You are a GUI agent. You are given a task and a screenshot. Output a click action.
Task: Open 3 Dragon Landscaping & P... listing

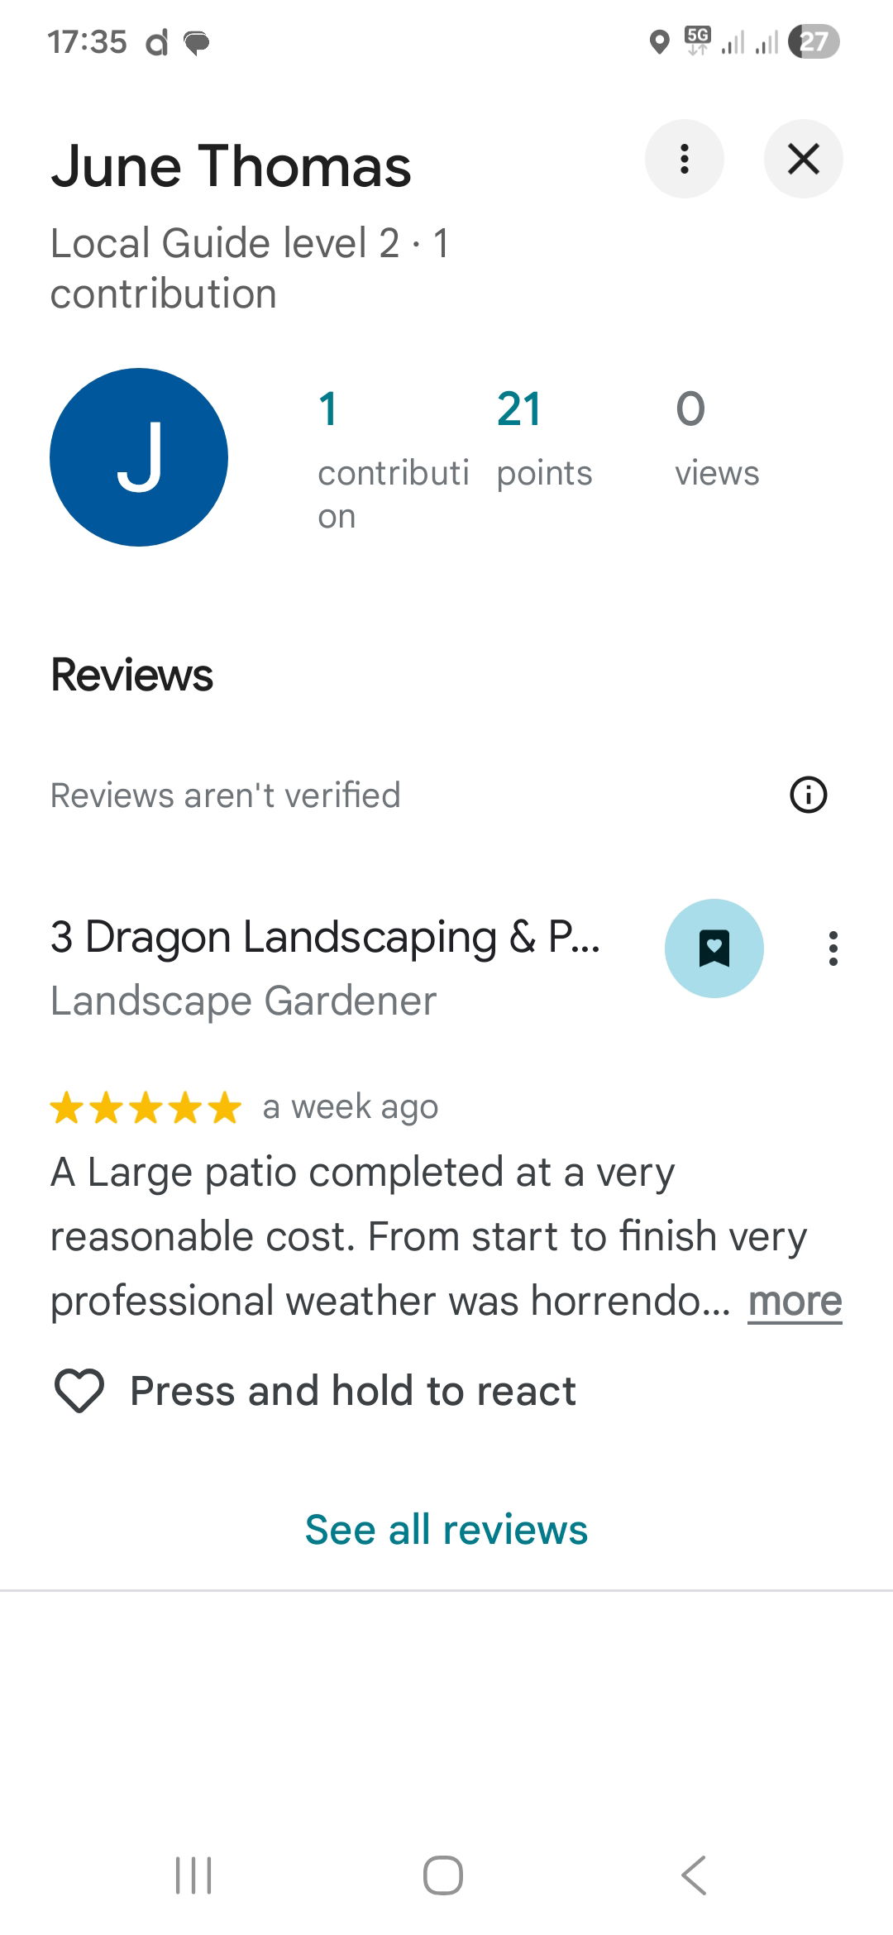(325, 937)
